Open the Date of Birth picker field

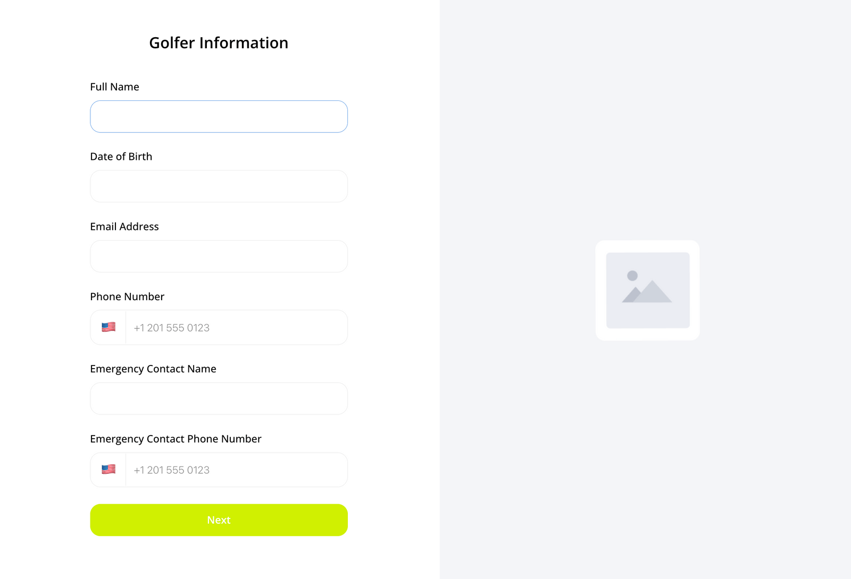[219, 186]
